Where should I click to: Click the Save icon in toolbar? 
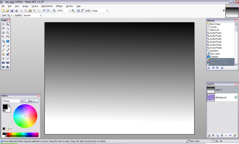[12, 10]
